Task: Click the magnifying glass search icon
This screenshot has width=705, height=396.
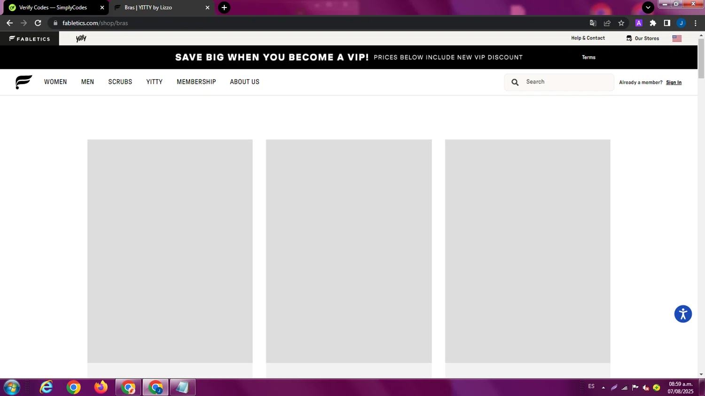Action: (x=515, y=82)
